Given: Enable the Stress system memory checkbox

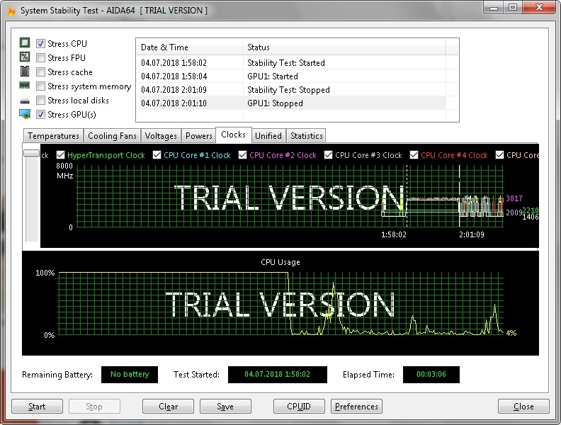Looking at the screenshot, I should (x=41, y=86).
